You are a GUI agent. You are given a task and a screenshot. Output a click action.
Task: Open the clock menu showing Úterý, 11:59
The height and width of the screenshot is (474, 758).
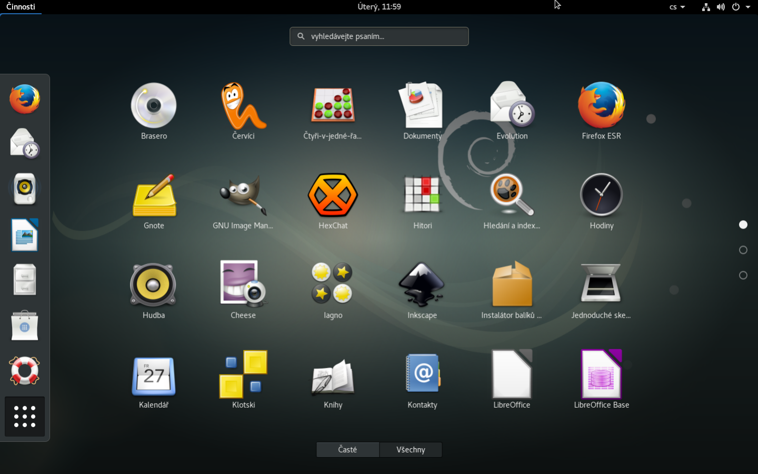pyautogui.click(x=379, y=7)
